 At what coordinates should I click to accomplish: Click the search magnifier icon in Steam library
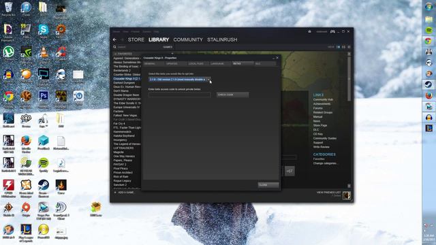(114, 47)
